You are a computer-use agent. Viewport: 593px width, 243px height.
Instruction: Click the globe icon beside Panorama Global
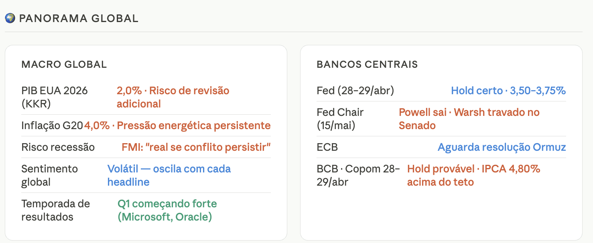coord(10,18)
